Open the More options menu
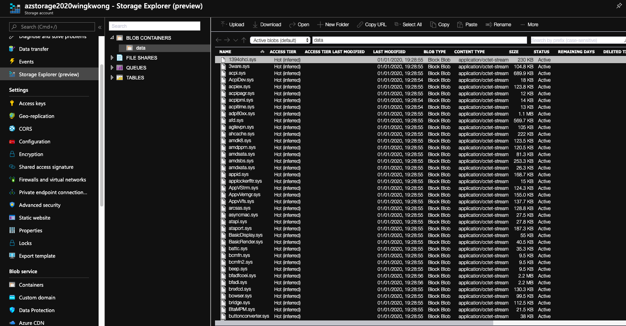This screenshot has width=626, height=326. (529, 25)
